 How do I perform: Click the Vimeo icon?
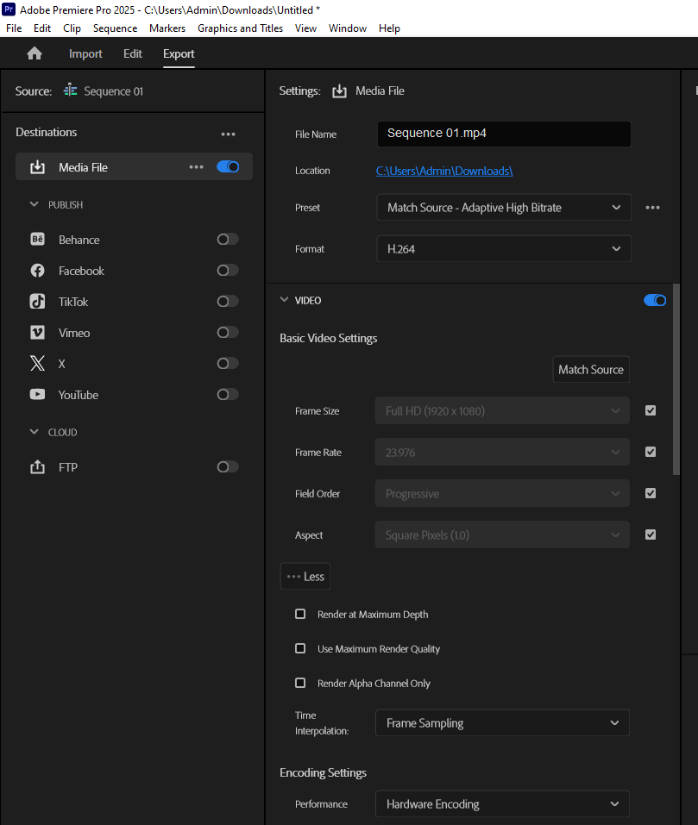point(37,333)
